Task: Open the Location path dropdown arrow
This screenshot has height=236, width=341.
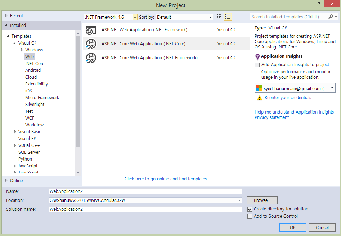Action: 239,200
